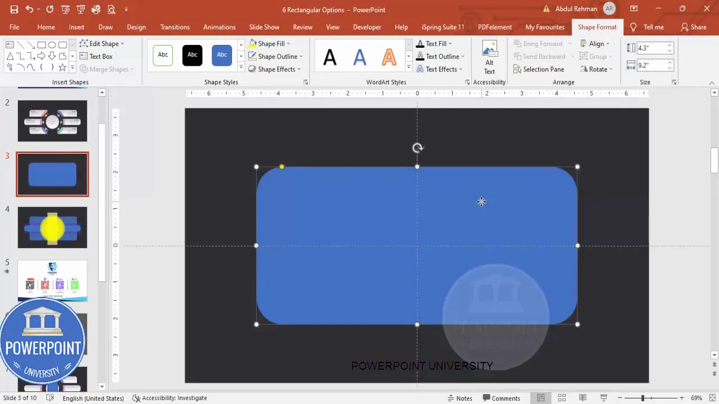This screenshot has width=719, height=404.
Task: Select the 5-Point Star shape
Action: [x=62, y=67]
